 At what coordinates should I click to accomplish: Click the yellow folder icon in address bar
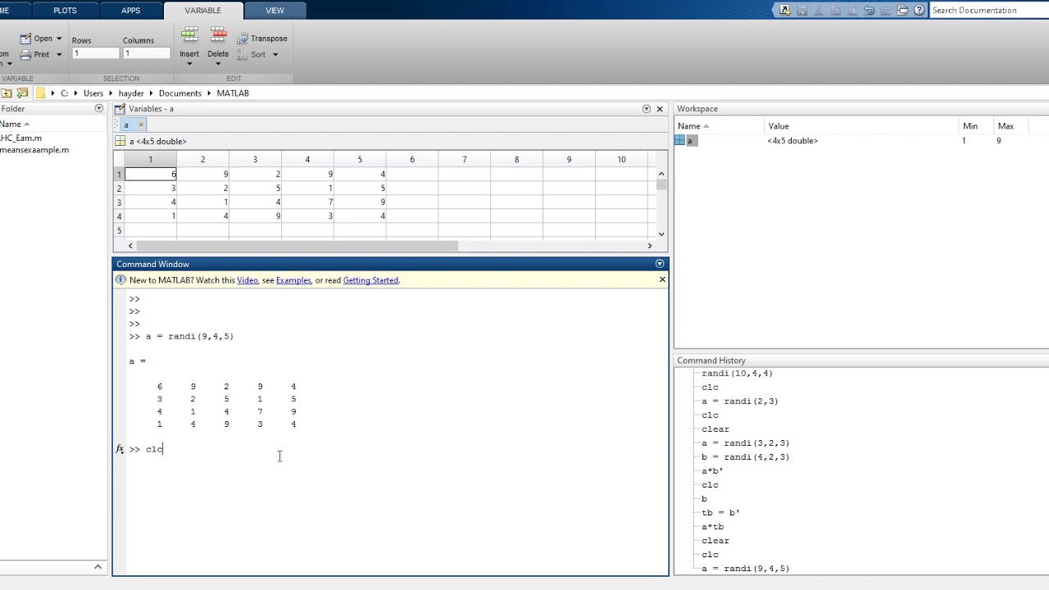[x=40, y=93]
